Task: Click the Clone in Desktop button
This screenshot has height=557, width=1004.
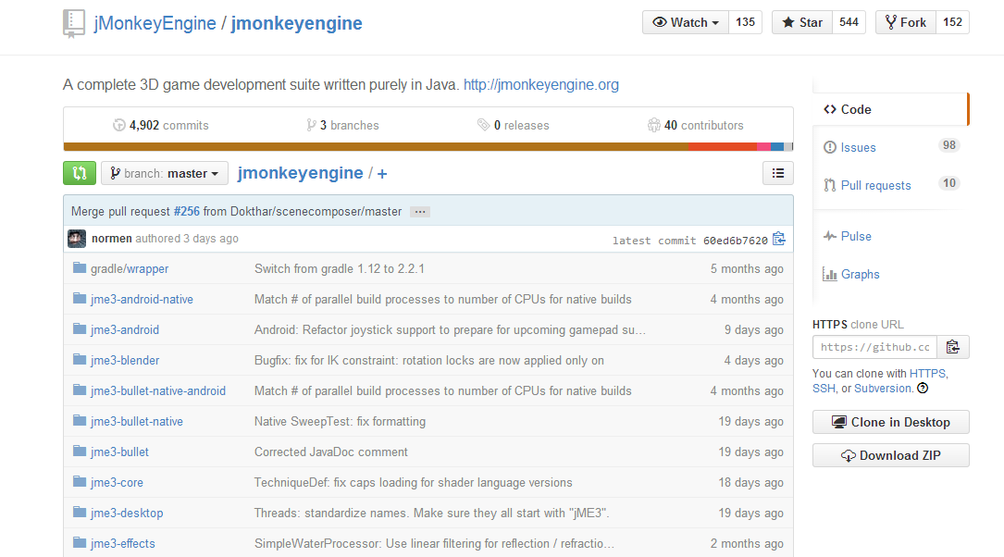Action: coord(891,422)
